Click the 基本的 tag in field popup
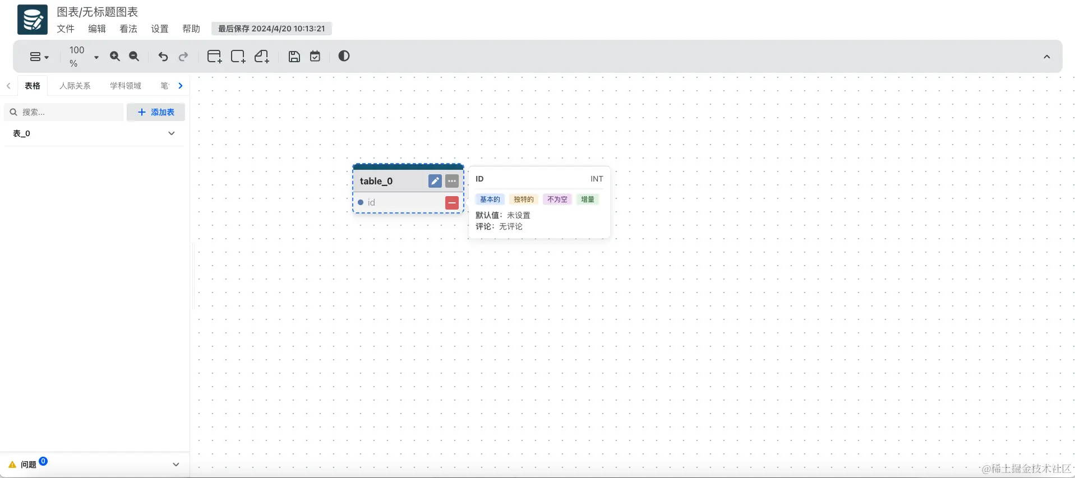This screenshot has width=1075, height=478. click(490, 199)
